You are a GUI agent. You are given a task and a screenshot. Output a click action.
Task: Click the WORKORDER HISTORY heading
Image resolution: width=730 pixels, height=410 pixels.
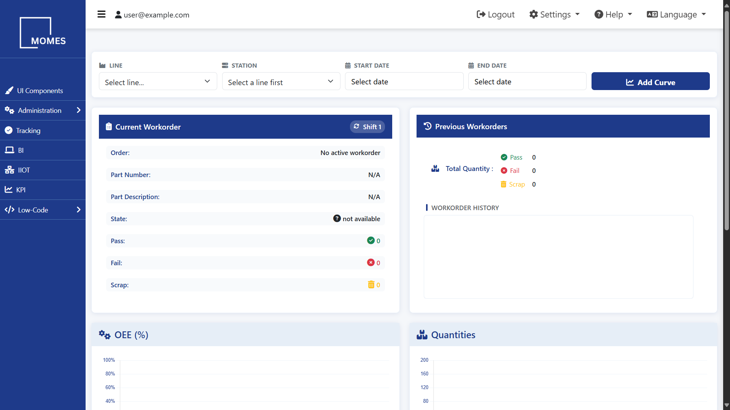click(465, 208)
